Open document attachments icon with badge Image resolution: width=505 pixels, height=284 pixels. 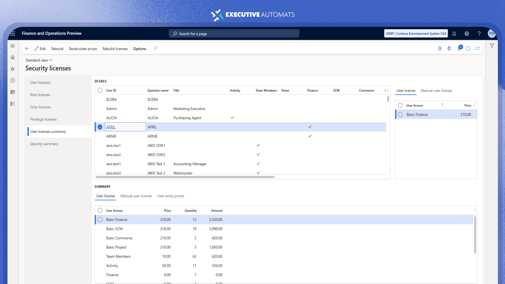pyautogui.click(x=460, y=48)
